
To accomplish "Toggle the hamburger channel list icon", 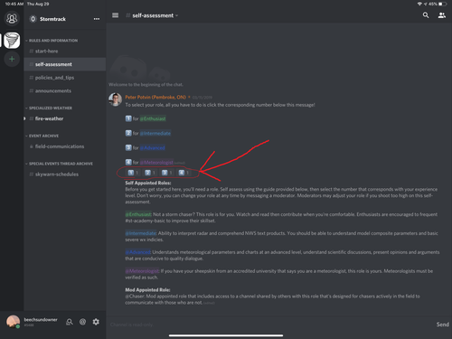I will [115, 15].
